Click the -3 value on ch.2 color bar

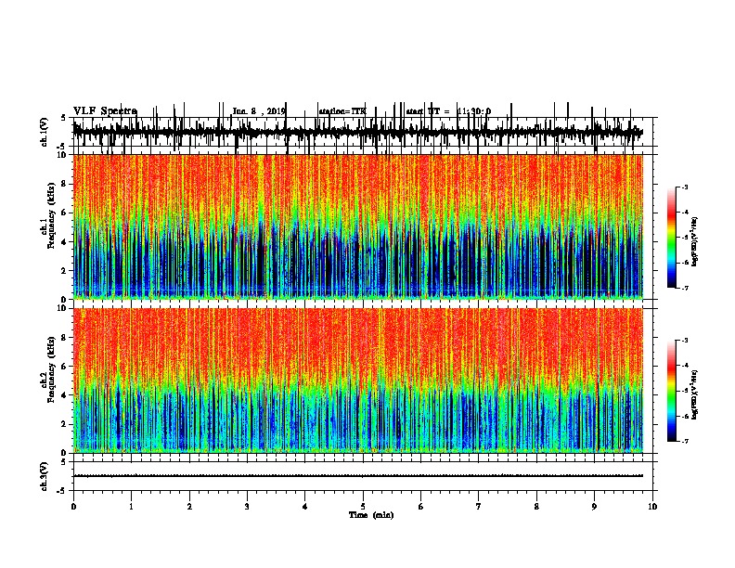pyautogui.click(x=685, y=341)
